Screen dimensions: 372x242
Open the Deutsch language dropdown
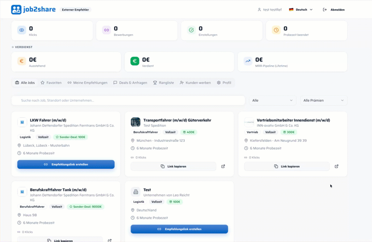[301, 10]
